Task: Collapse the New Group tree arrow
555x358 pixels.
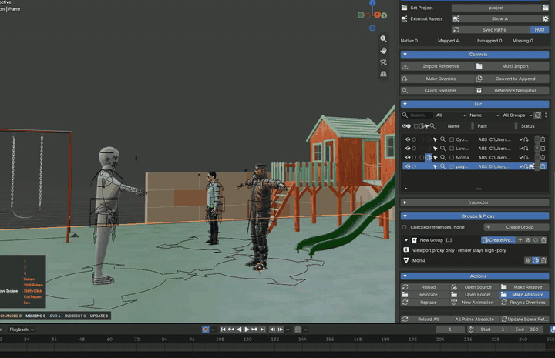Action: [406, 240]
